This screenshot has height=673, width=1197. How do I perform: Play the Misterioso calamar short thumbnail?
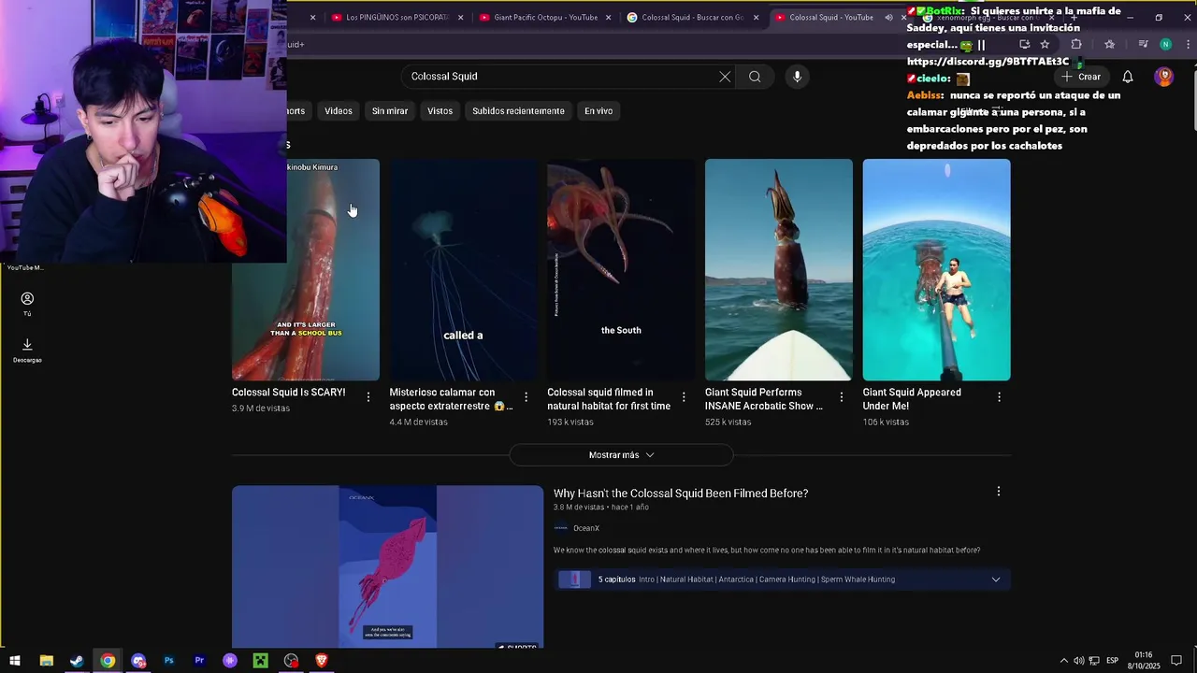coord(463,270)
